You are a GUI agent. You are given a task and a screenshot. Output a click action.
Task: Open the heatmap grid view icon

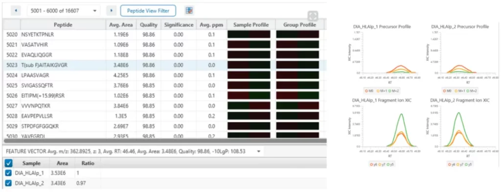(x=189, y=11)
